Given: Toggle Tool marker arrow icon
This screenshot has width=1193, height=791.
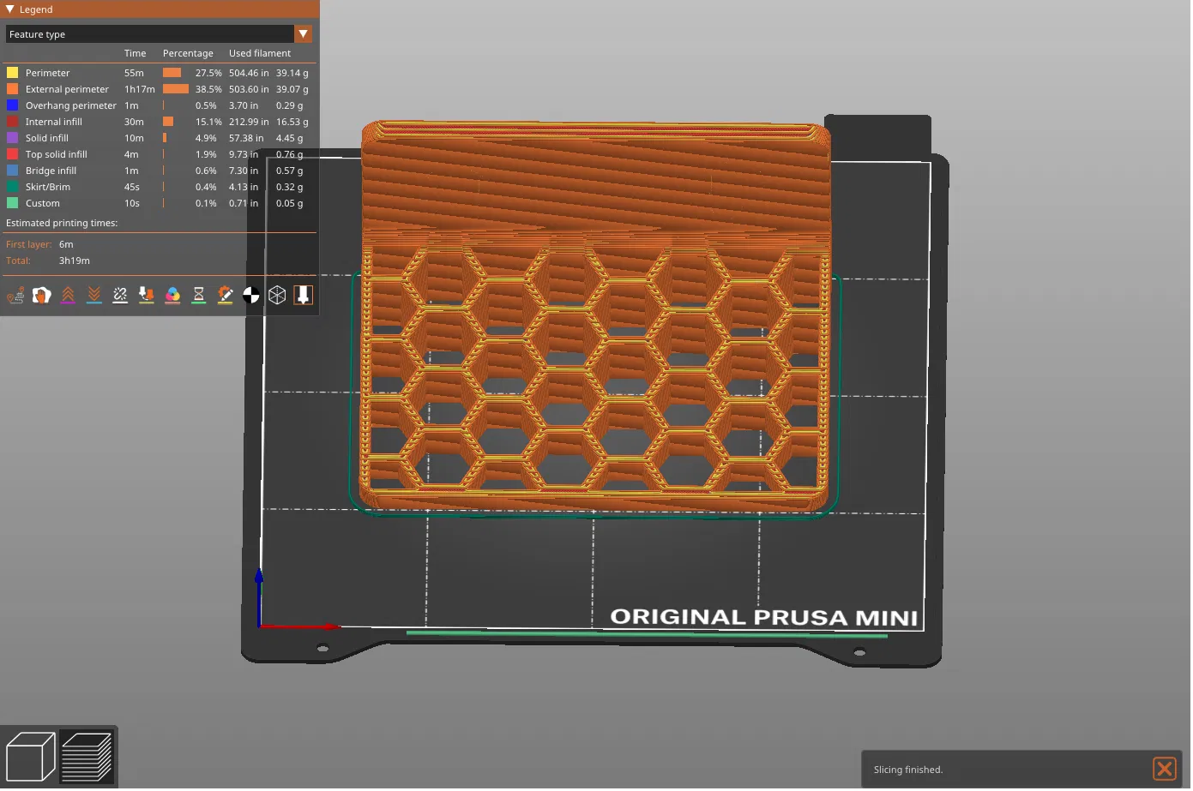Looking at the screenshot, I should pos(303,296).
